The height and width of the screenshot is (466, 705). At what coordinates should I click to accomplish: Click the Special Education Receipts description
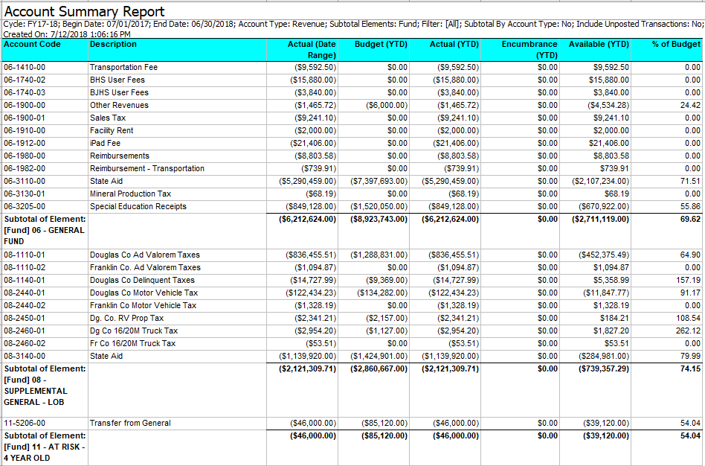(x=138, y=205)
